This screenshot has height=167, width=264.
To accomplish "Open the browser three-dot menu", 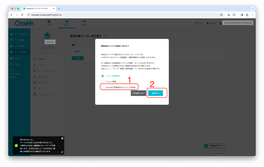I will pyautogui.click(x=252, y=15).
